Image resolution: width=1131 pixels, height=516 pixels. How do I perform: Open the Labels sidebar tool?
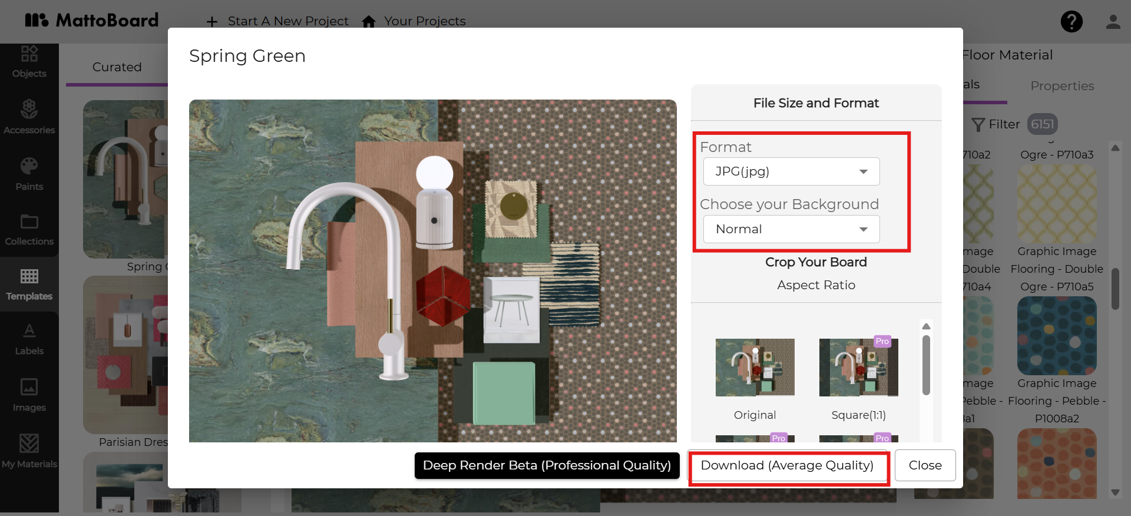click(x=29, y=339)
